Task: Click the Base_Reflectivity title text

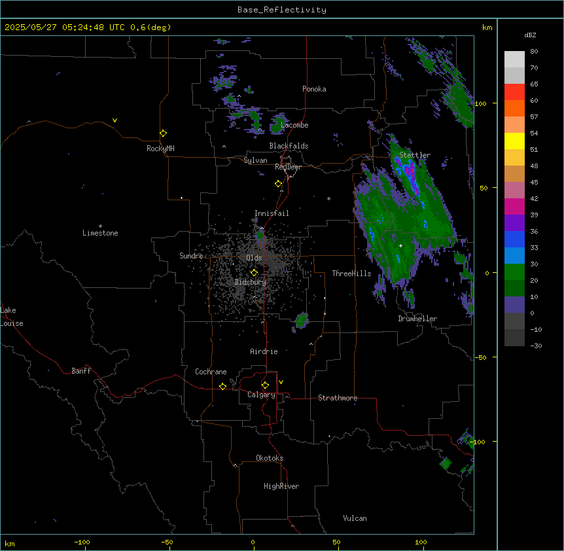Action: (x=282, y=10)
